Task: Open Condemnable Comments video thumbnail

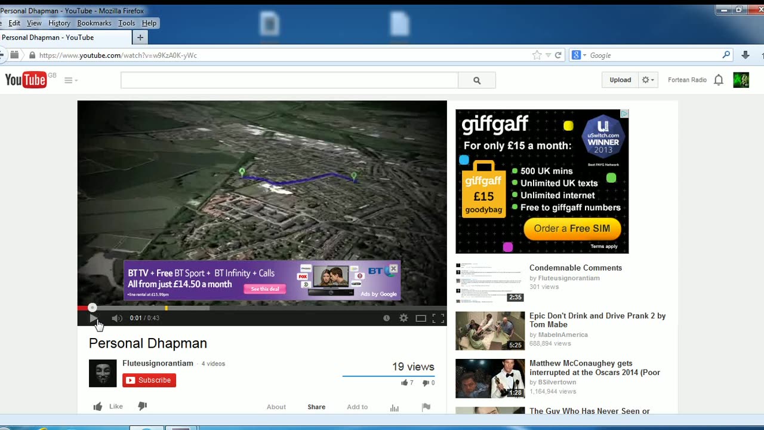Action: click(490, 283)
